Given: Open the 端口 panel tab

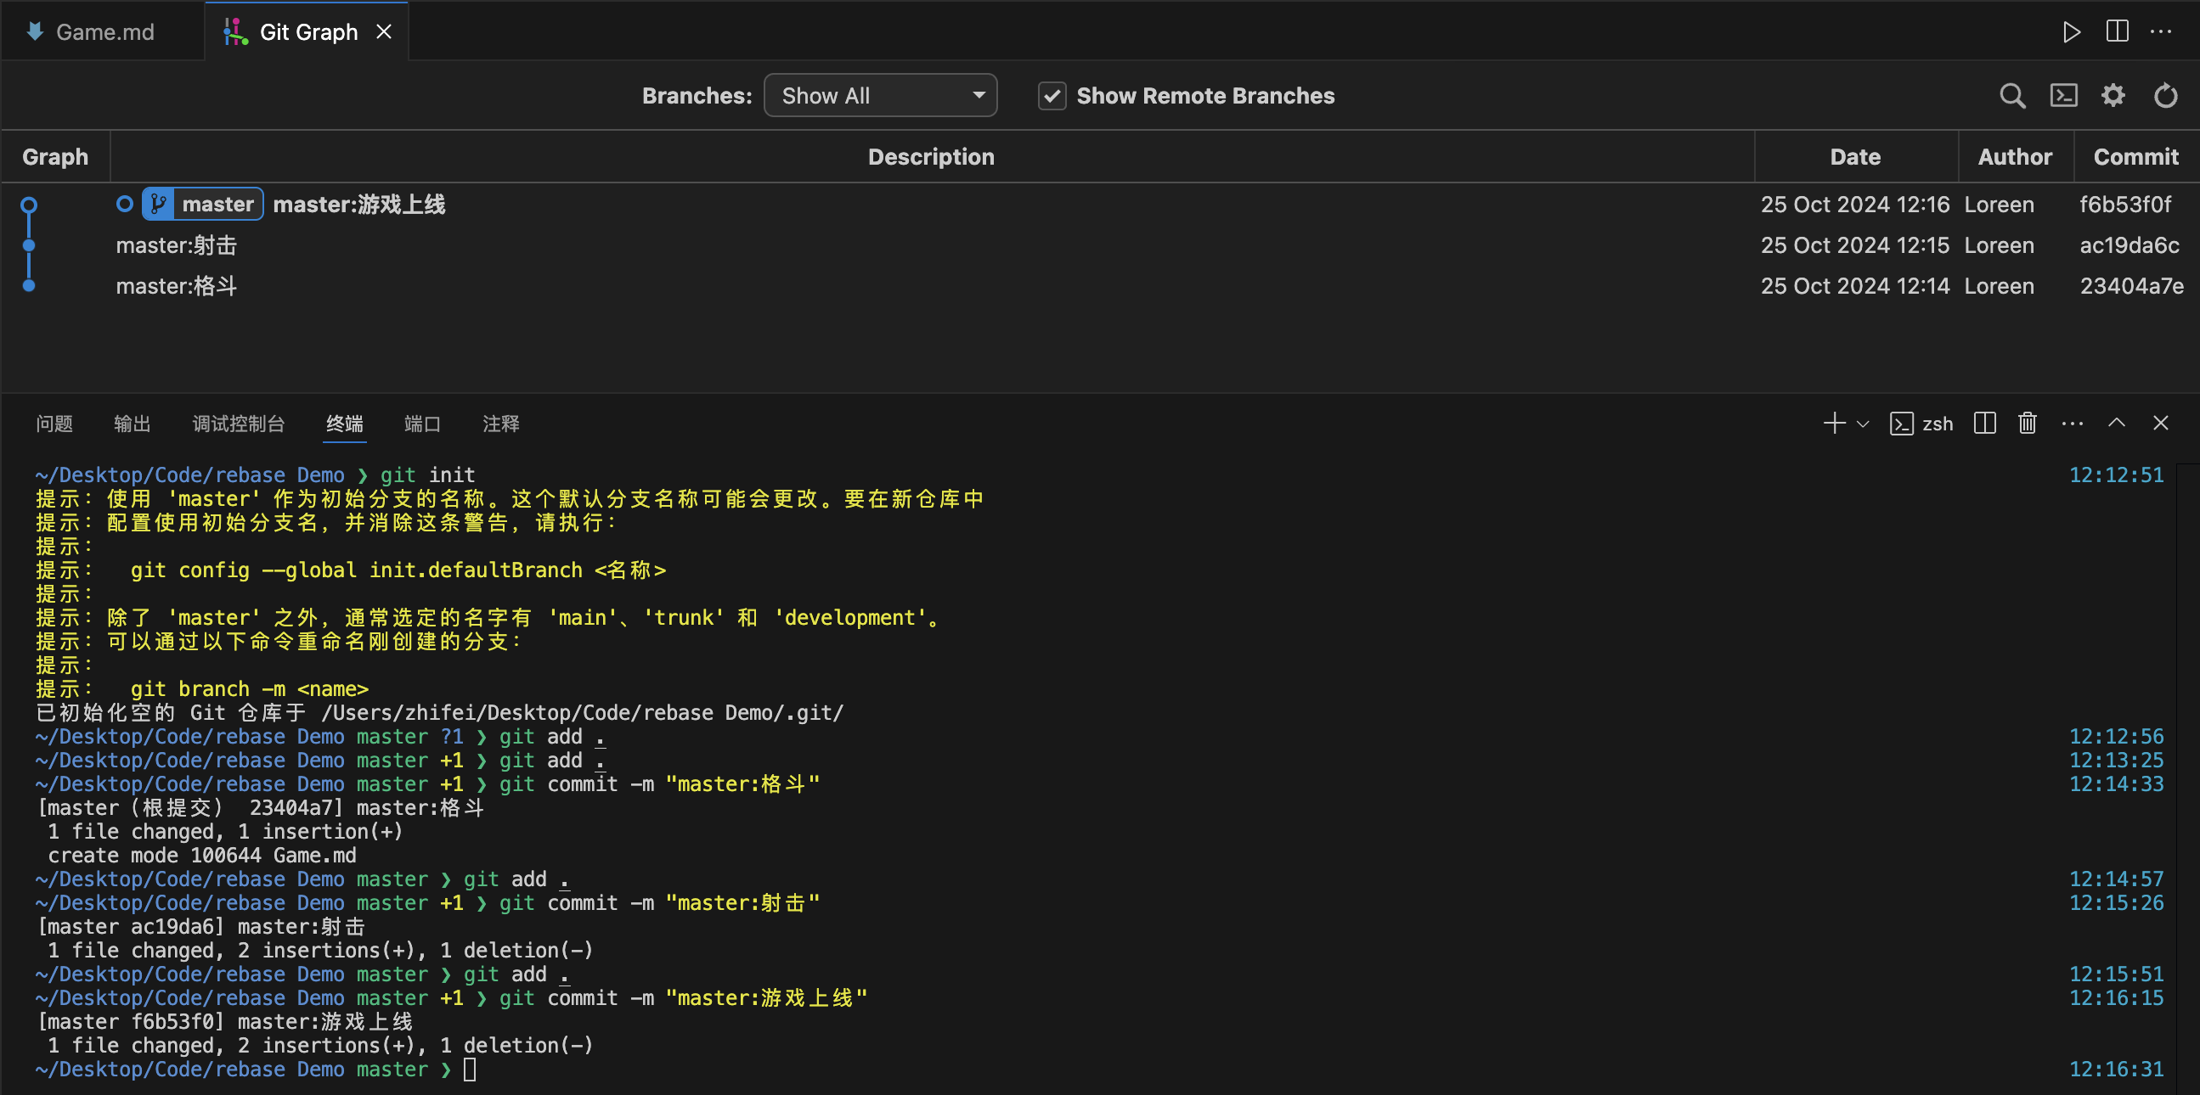Looking at the screenshot, I should point(422,424).
